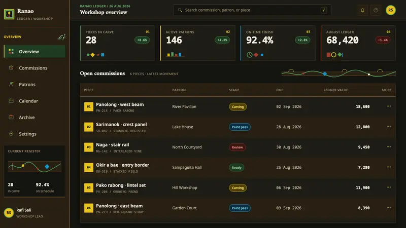Open Settings from the sidebar
This screenshot has height=228, width=406.
[35, 134]
